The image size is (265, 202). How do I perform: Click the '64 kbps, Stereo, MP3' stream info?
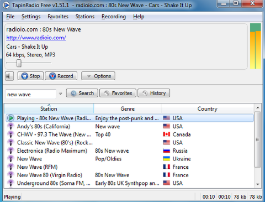pyautogui.click(x=30, y=55)
